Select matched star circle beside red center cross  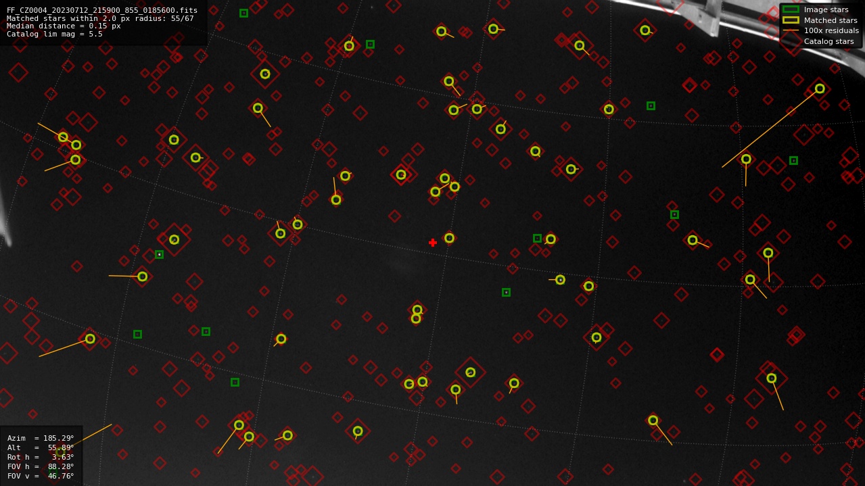point(449,238)
